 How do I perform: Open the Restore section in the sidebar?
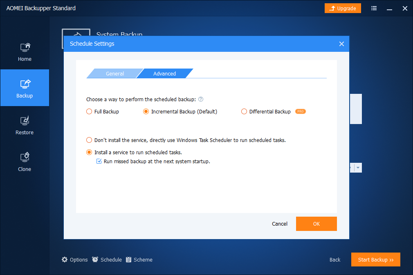(x=25, y=125)
